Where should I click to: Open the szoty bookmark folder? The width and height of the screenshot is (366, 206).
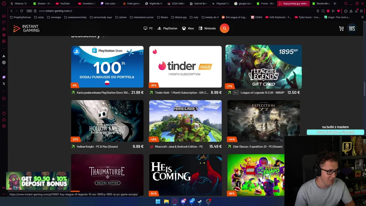39,17
